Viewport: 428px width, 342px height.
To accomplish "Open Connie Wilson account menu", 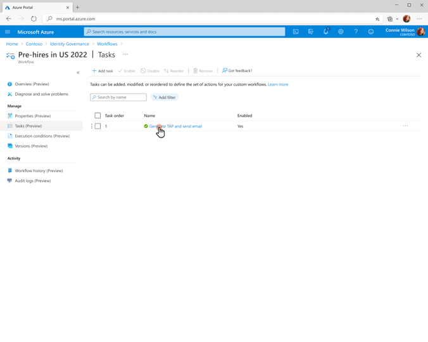I will [x=405, y=32].
